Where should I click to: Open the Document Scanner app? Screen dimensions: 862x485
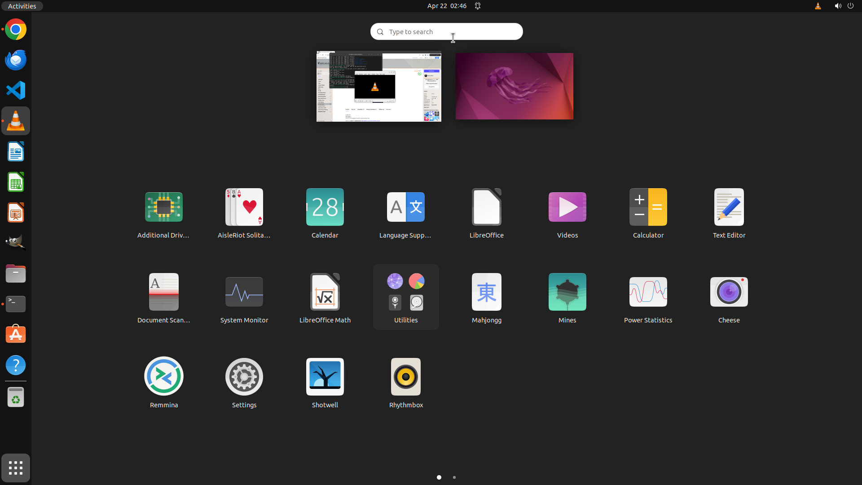(x=163, y=292)
